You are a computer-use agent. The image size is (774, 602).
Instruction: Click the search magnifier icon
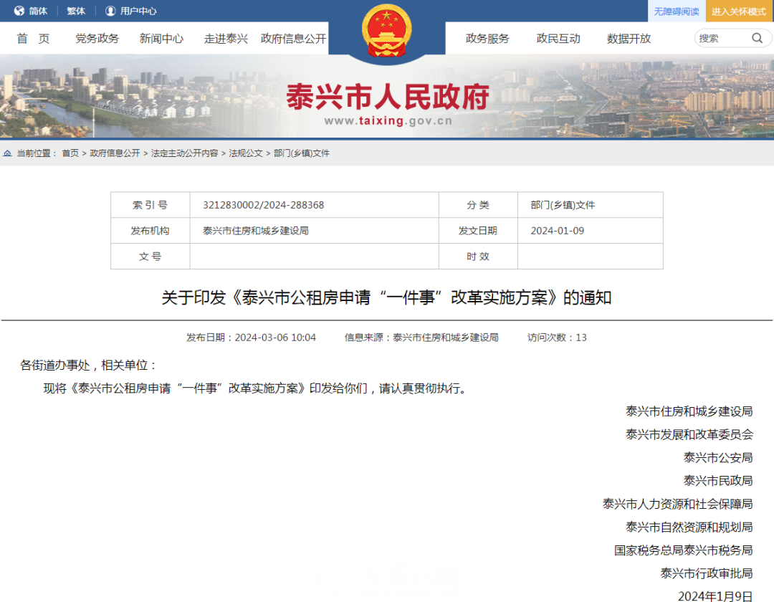(x=757, y=38)
